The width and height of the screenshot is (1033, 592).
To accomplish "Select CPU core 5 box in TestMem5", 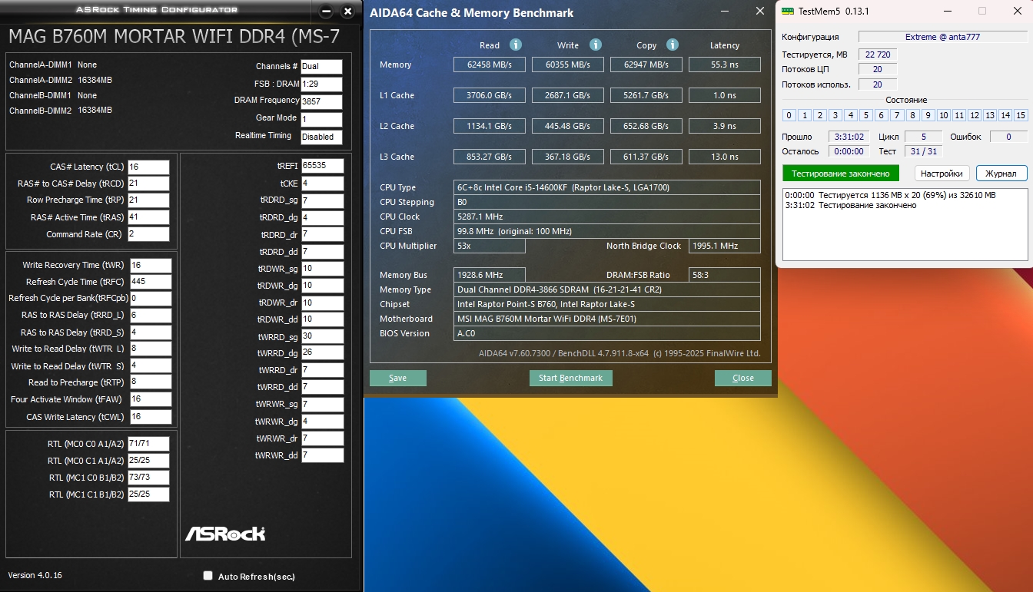I will coord(866,115).
